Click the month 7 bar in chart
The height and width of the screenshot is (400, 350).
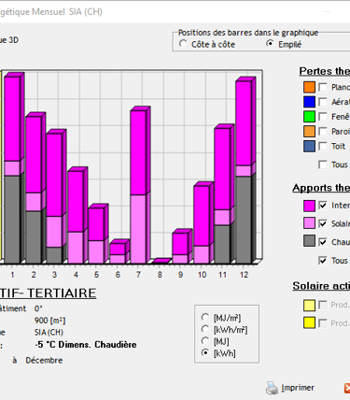tap(140, 185)
